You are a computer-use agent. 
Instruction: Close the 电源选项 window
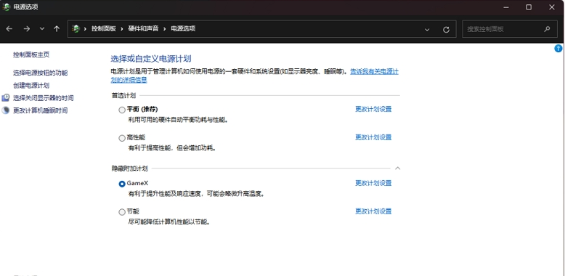552,7
